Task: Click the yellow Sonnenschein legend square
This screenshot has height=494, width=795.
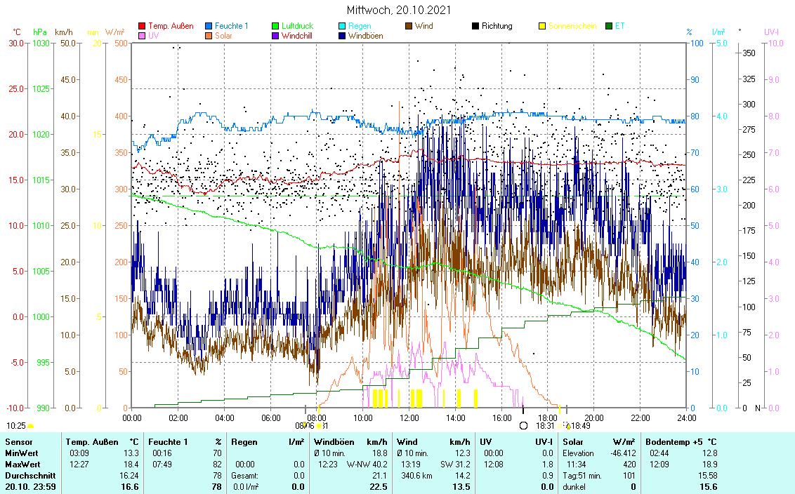Action: (542, 26)
